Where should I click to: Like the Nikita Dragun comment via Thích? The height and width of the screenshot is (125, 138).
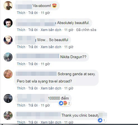pos(21,64)
